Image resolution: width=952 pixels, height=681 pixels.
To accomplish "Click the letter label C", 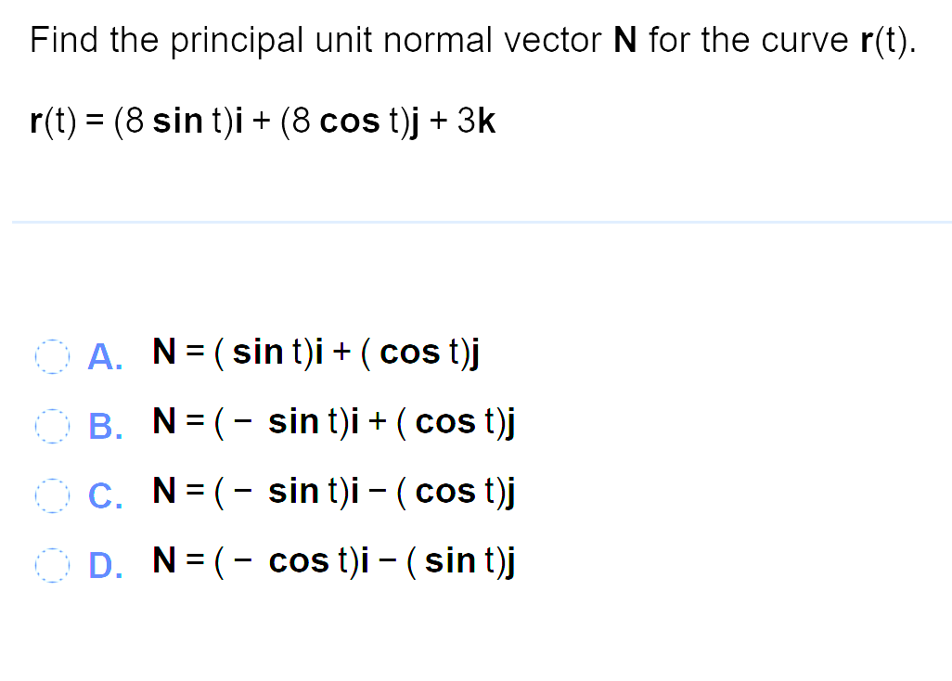I will tap(103, 495).
